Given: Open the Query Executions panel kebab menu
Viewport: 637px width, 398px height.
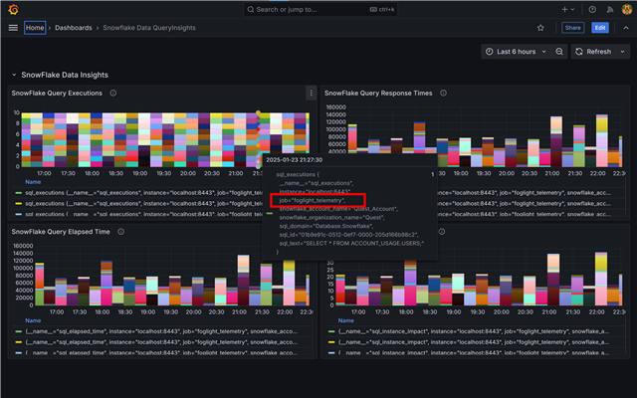Looking at the screenshot, I should (x=311, y=93).
